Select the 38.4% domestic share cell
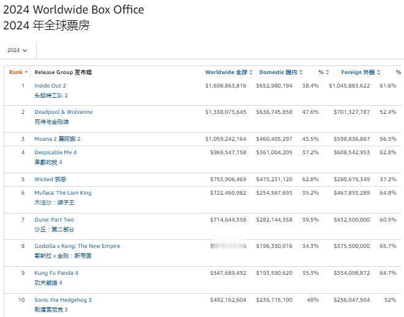This screenshot has width=404, height=317. 310,86
